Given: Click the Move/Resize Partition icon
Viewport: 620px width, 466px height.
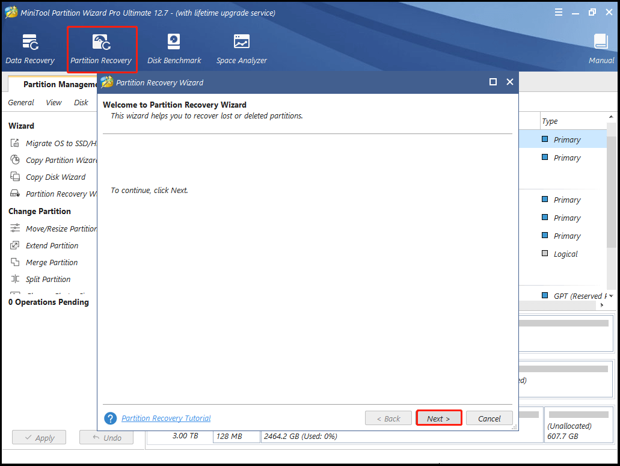Looking at the screenshot, I should pyautogui.click(x=14, y=228).
